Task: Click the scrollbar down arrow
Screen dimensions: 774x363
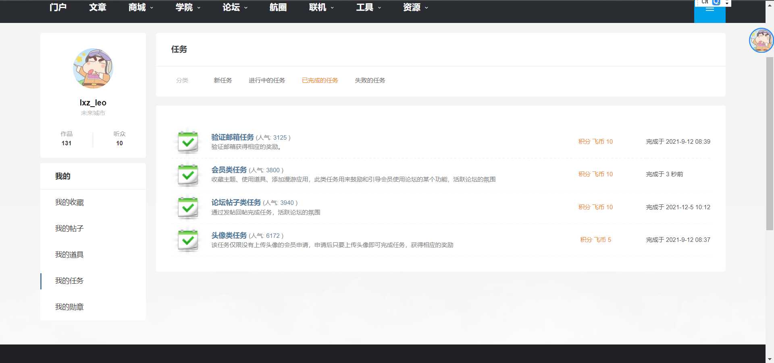Action: coord(770,359)
